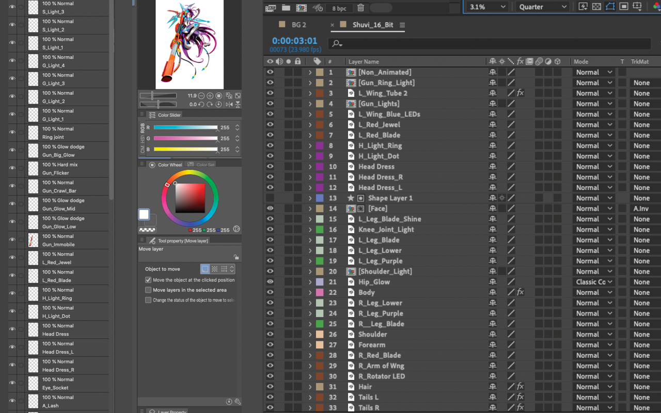This screenshot has width=661, height=413.
Task: Rotate the navigator view right
Action: point(210,104)
